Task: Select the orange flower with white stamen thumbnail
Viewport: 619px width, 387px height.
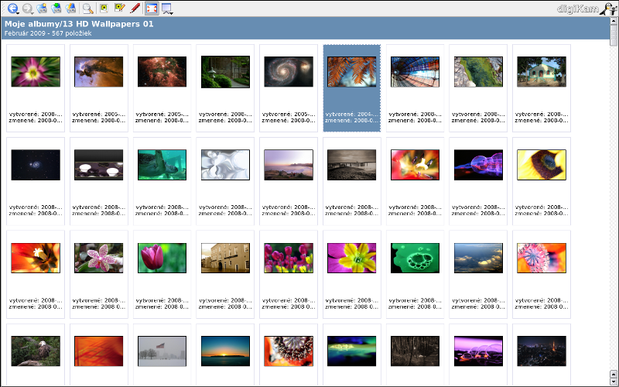Action: coord(36,258)
